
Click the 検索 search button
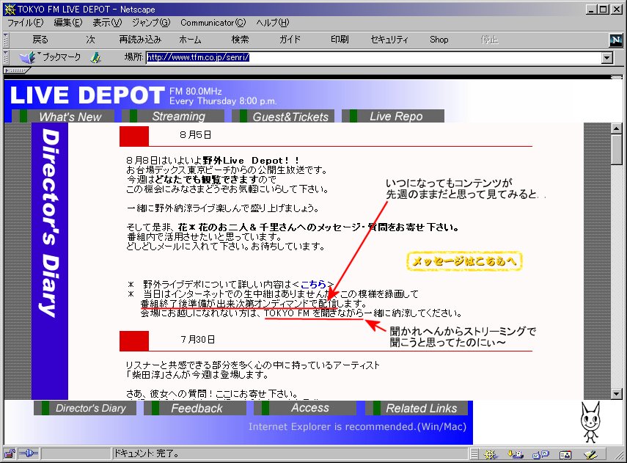click(x=240, y=40)
